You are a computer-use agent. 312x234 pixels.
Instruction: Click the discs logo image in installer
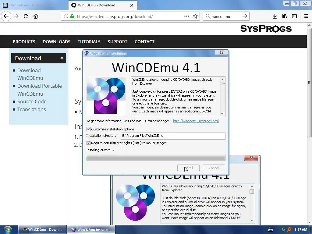[106, 96]
